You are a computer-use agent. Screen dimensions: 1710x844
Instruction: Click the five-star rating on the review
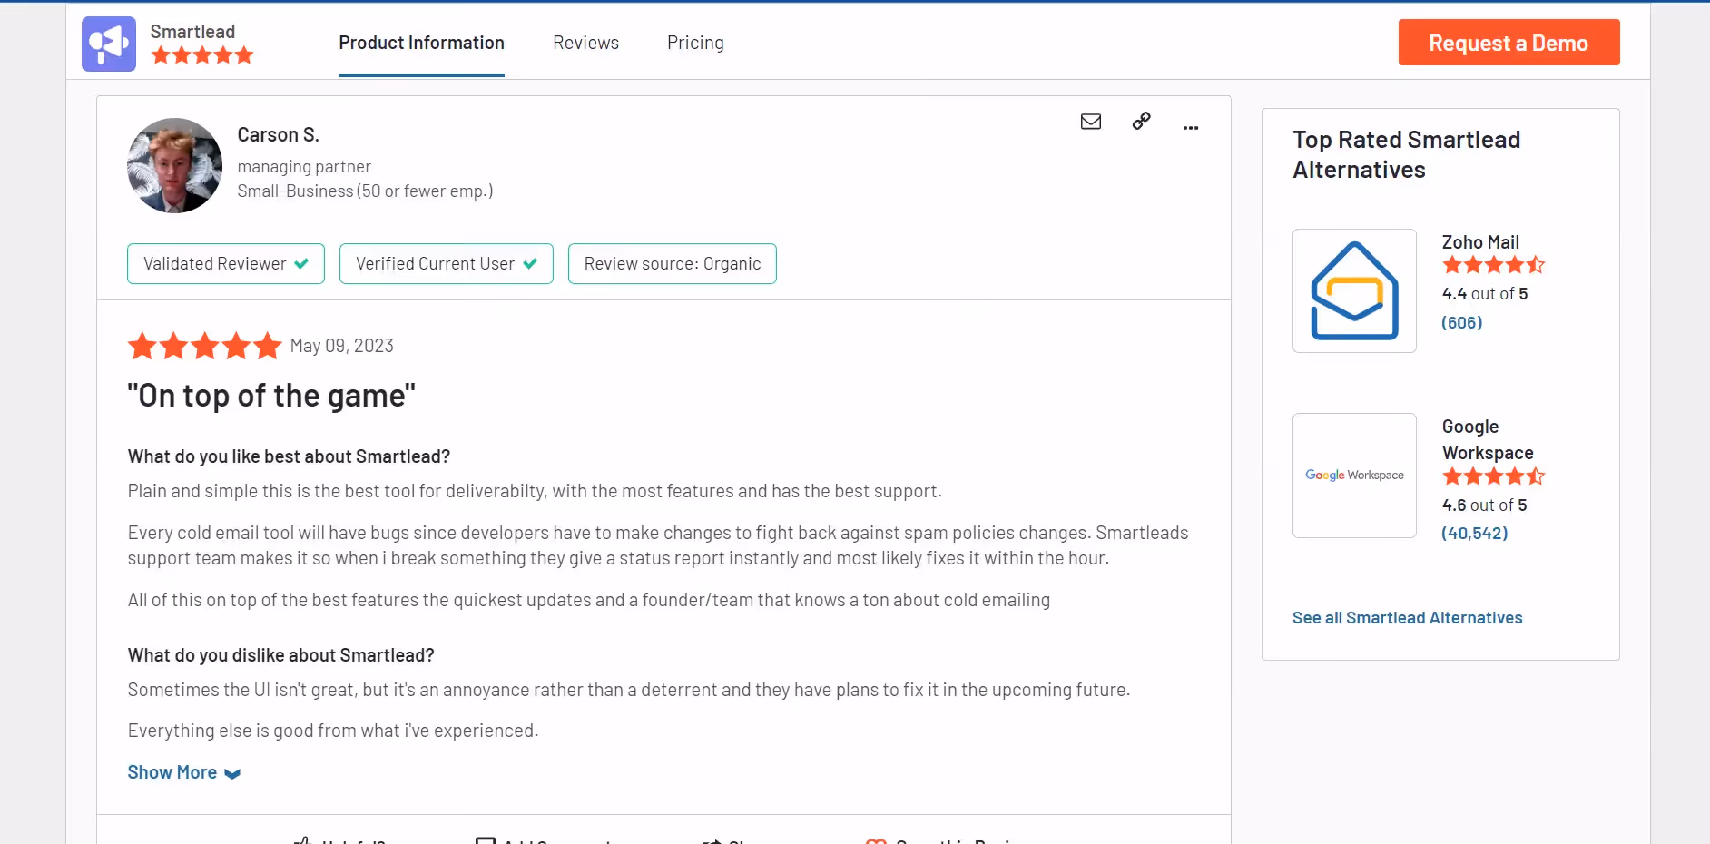point(205,346)
